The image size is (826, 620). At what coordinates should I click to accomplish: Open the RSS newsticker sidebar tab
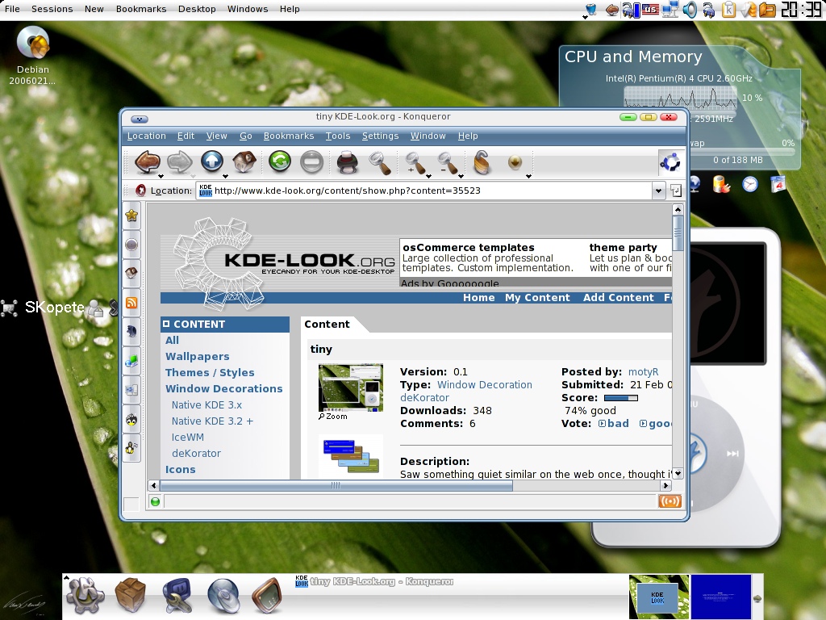(x=131, y=303)
